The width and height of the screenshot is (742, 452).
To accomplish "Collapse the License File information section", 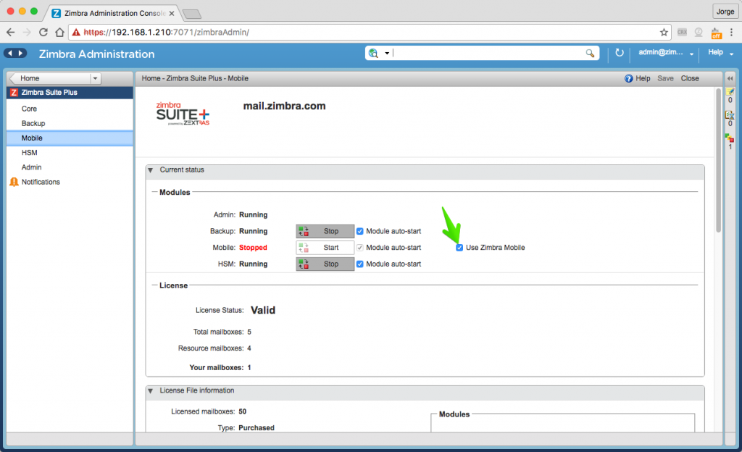I will pos(151,391).
